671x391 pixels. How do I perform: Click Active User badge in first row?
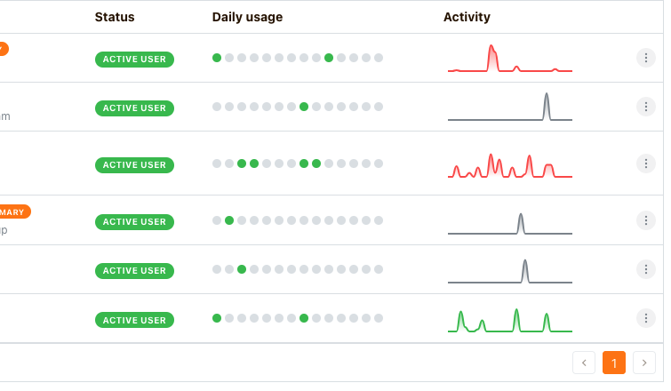pyautogui.click(x=134, y=60)
